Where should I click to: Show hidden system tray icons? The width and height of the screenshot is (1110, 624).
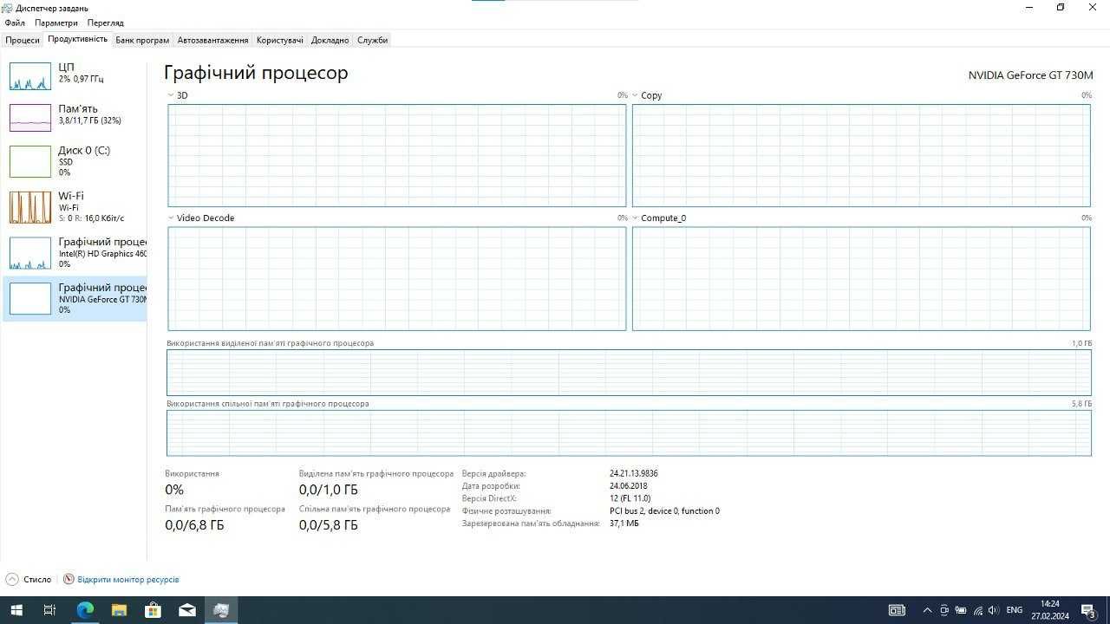pos(927,610)
